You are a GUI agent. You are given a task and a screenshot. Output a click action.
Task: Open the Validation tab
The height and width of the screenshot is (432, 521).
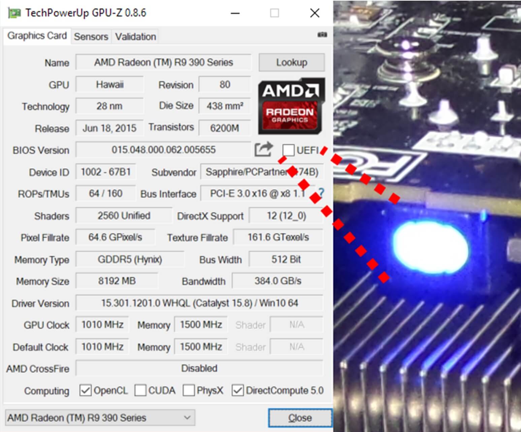click(135, 37)
